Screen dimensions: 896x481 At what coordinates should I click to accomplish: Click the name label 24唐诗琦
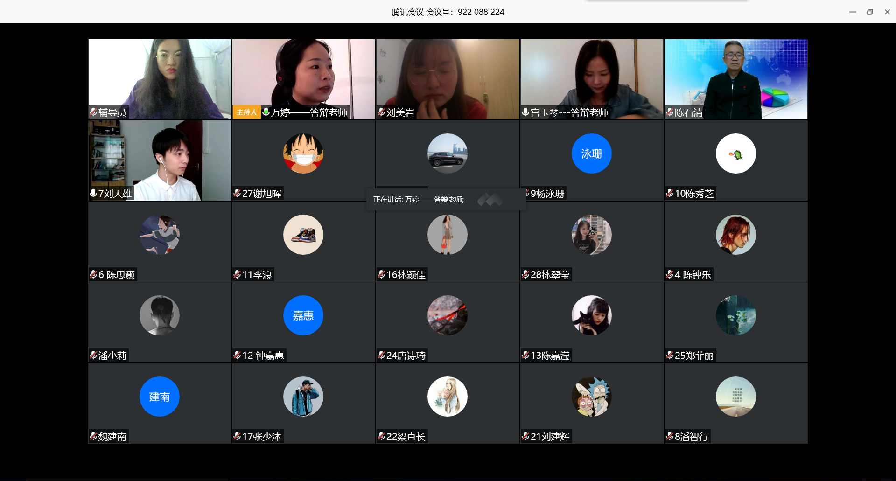[x=406, y=356]
